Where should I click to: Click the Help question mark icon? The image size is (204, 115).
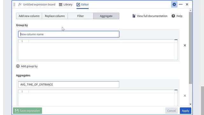coord(173,16)
